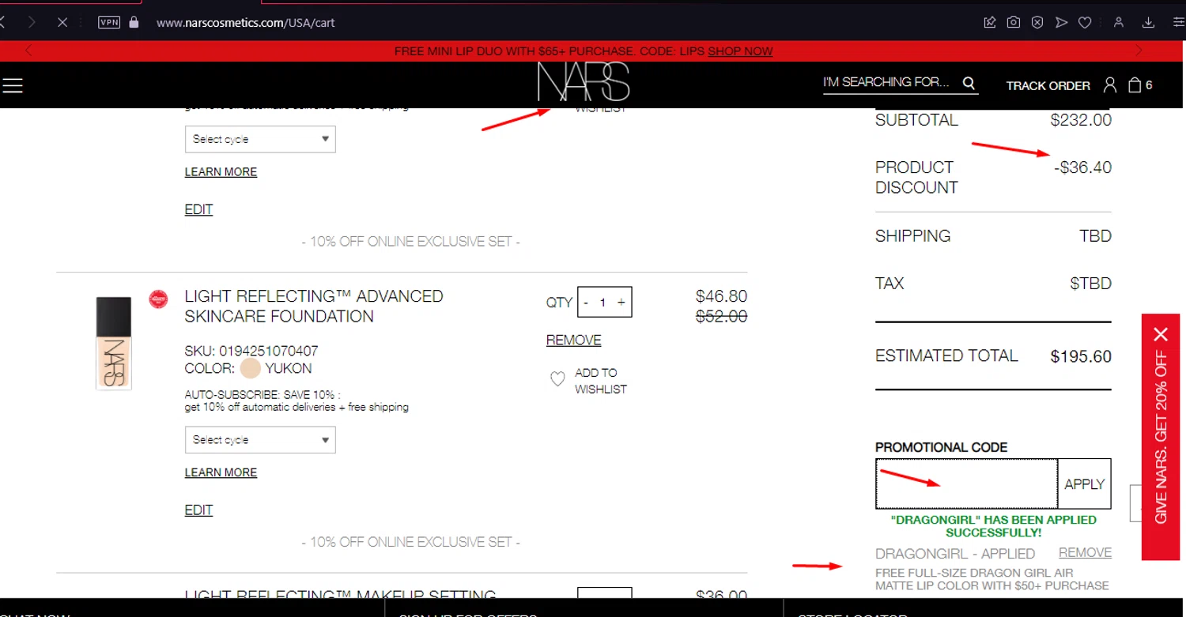
Task: Click the narscosmetics.com/USA/cart address field
Action: [x=246, y=23]
